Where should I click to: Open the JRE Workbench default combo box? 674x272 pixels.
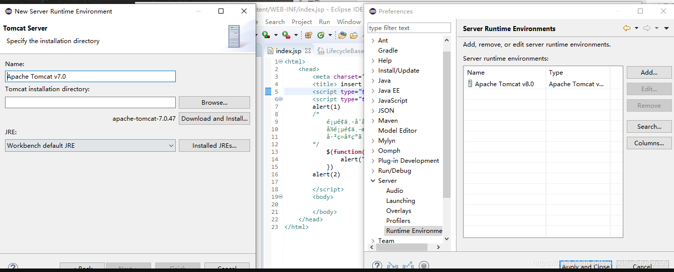pyautogui.click(x=90, y=146)
